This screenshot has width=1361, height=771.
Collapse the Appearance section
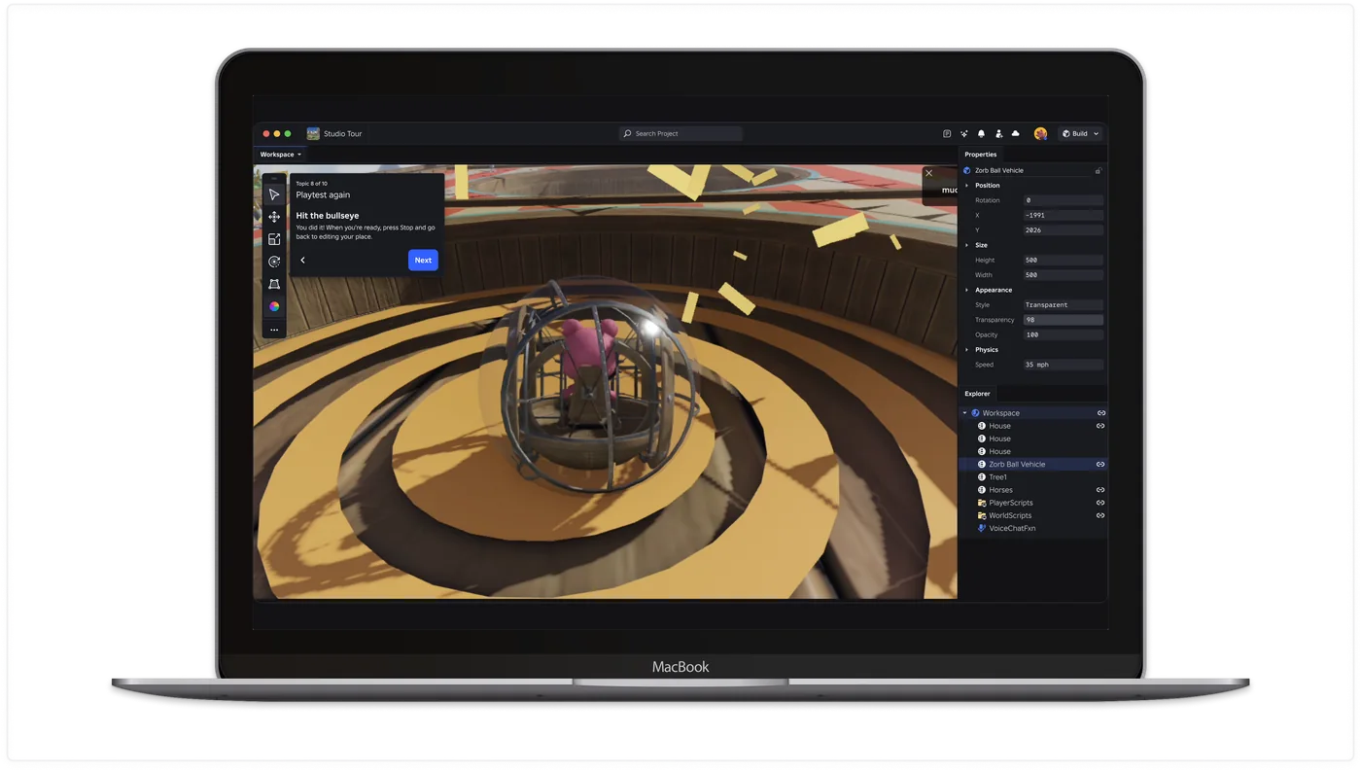(966, 290)
